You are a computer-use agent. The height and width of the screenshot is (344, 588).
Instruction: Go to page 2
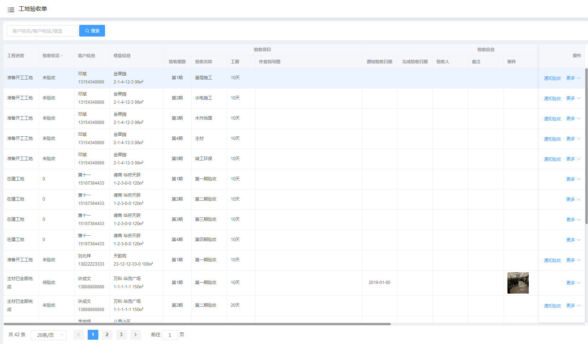pos(107,335)
